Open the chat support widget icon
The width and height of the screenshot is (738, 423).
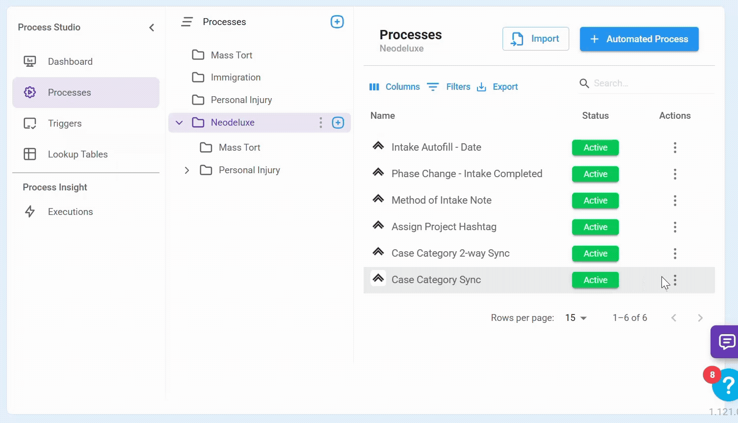[x=726, y=341]
